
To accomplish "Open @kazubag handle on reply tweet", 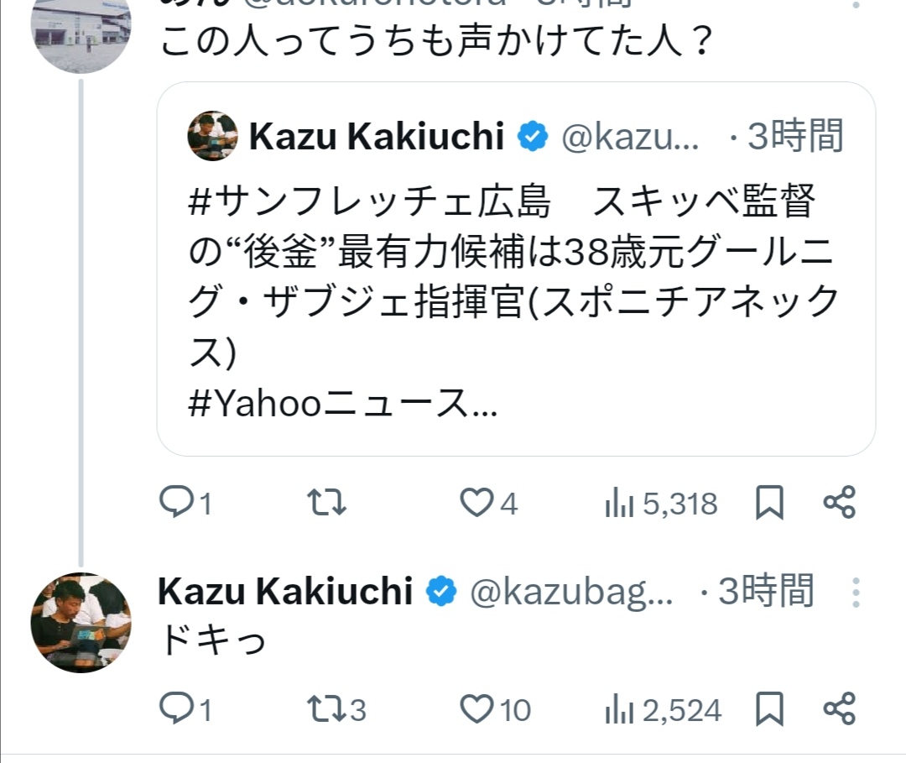I will [x=570, y=593].
